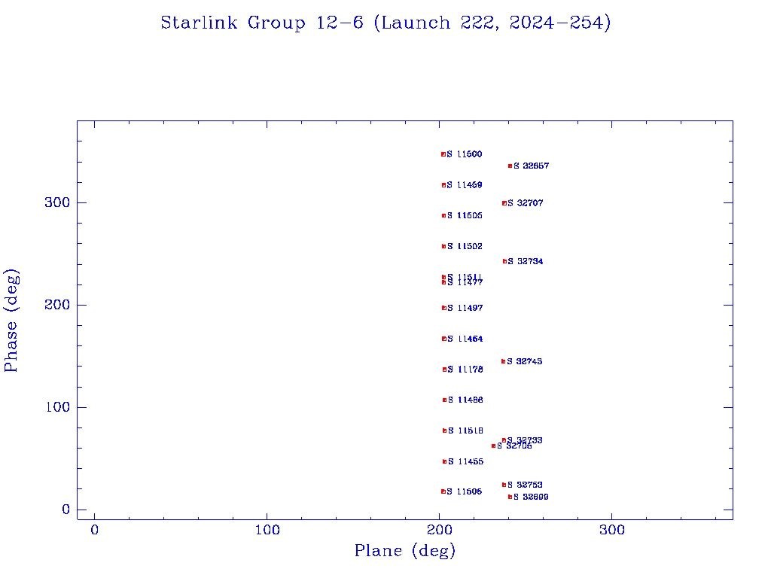
Task: Click the red marker beside S 11178
Action: click(x=444, y=370)
